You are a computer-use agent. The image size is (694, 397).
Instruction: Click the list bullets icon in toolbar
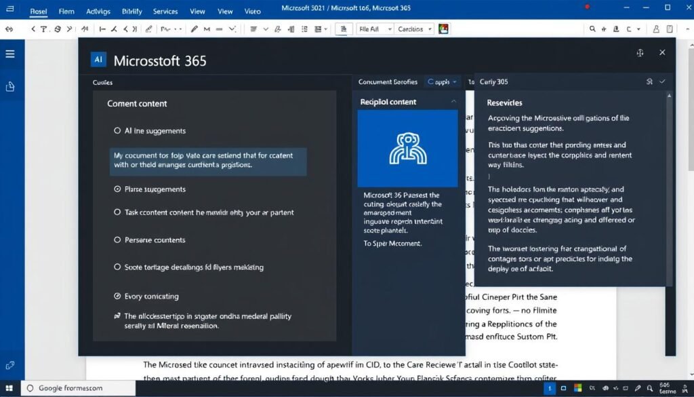coord(304,29)
